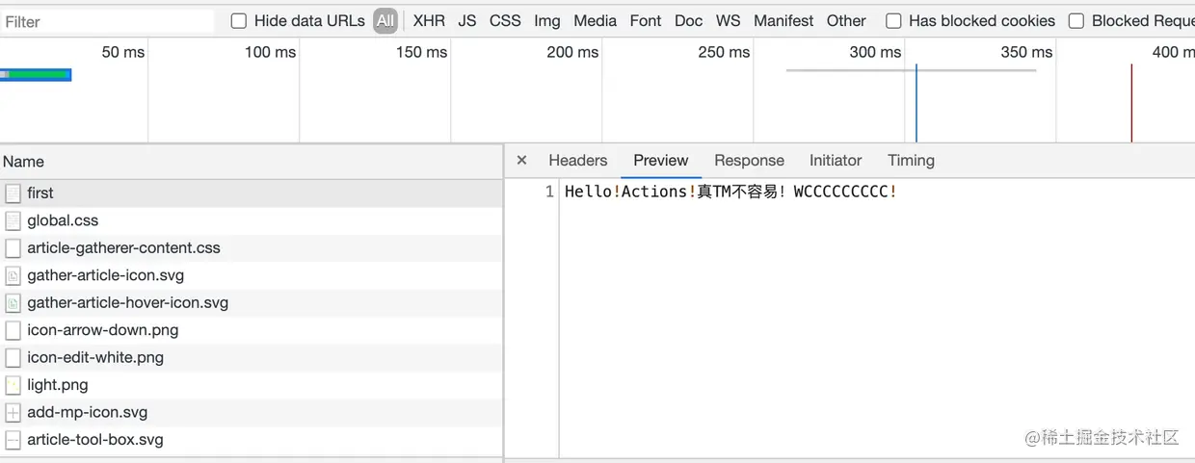Select the add-mp-icon.svg request
This screenshot has height=463, width=1195.
pos(251,413)
